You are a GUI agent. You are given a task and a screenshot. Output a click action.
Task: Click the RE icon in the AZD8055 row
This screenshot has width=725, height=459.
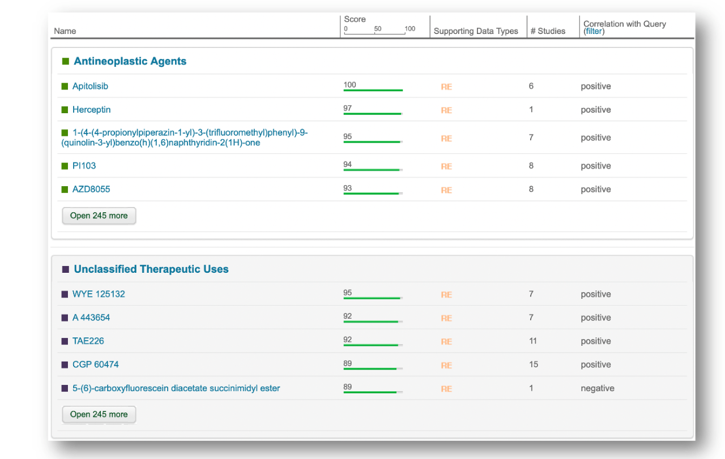(446, 190)
